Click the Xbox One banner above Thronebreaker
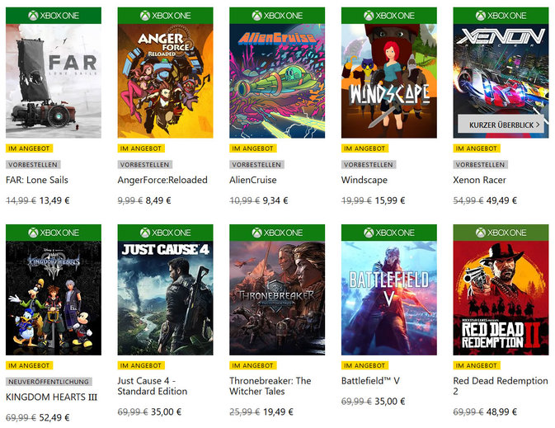555x428 pixels. coord(277,233)
